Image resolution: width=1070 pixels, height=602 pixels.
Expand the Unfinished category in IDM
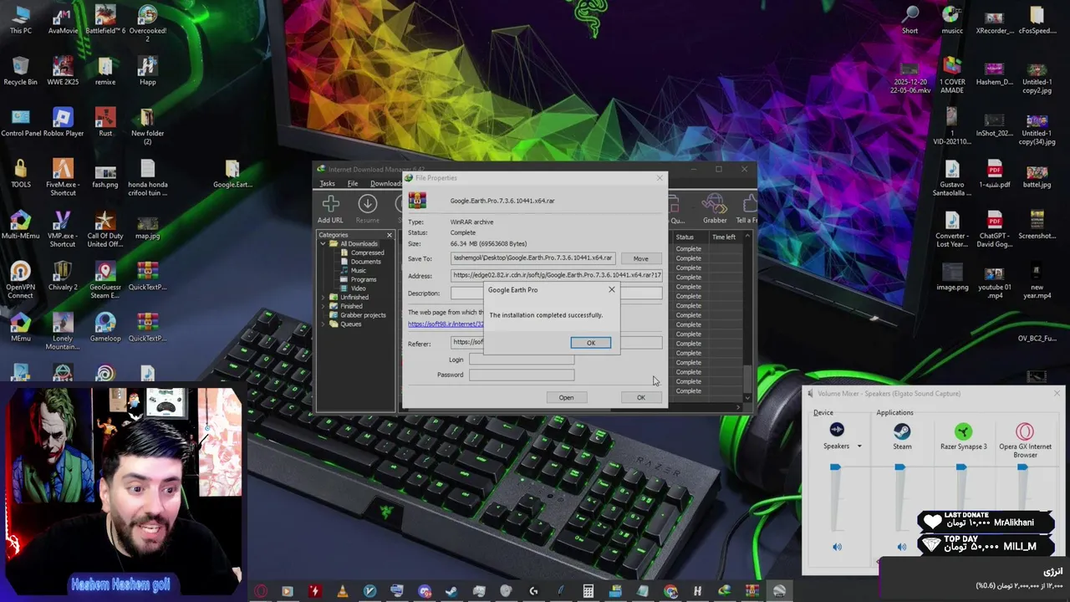click(x=323, y=298)
